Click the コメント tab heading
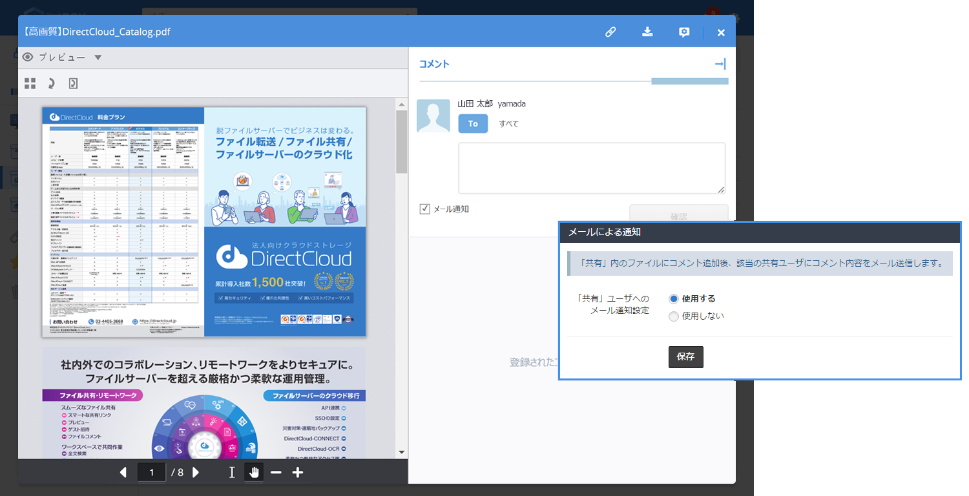Screen dimensions: 969x496 tap(434, 64)
